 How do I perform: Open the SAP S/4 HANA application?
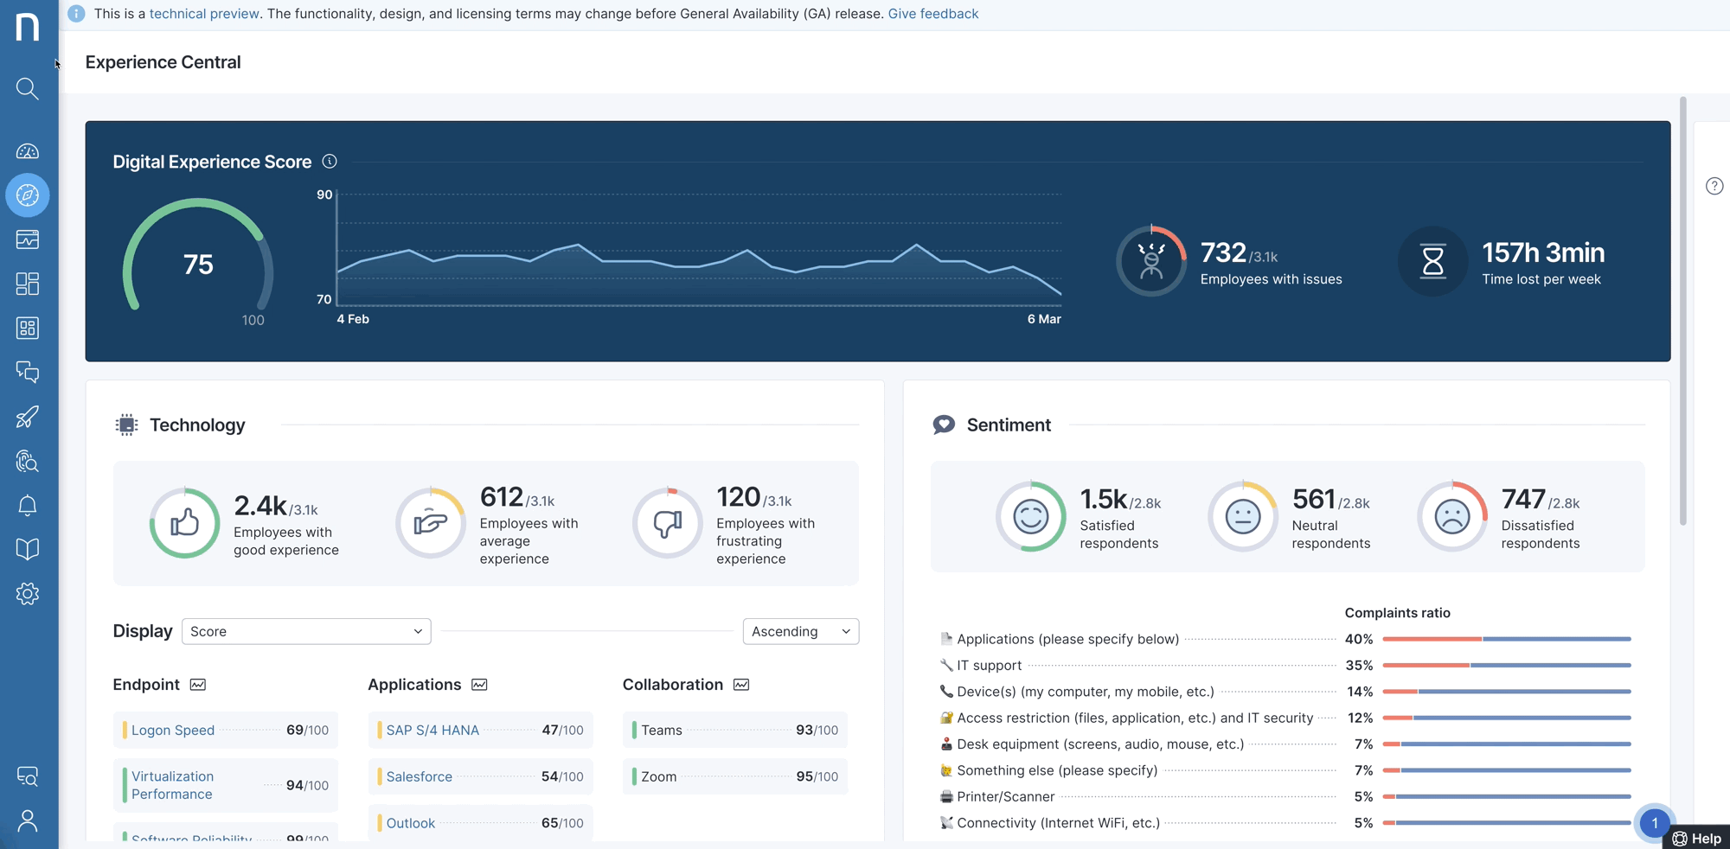(432, 730)
